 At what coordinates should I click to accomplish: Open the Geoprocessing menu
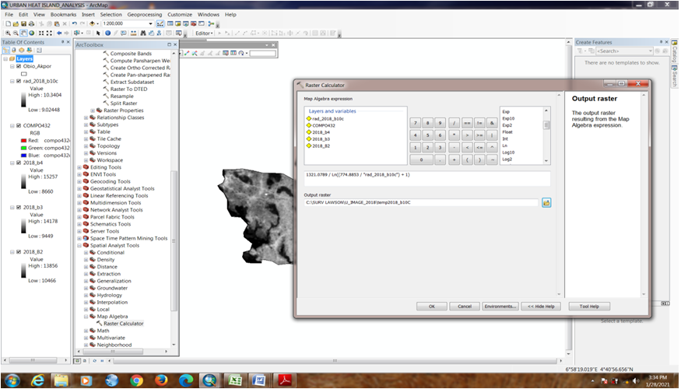coord(146,14)
